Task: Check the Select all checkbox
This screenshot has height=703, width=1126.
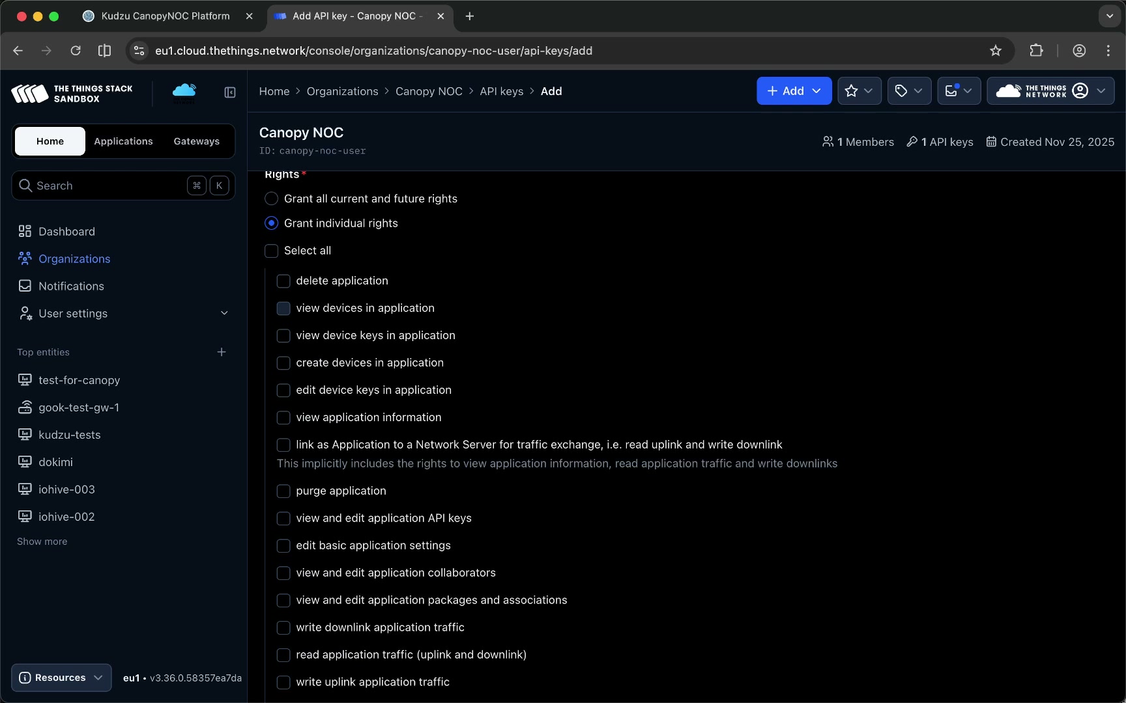Action: coord(271,251)
